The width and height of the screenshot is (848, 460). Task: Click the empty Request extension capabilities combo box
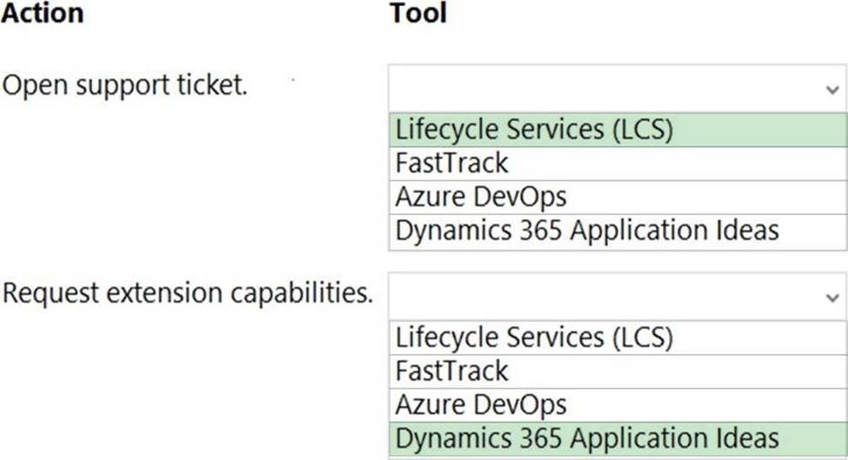(617, 297)
